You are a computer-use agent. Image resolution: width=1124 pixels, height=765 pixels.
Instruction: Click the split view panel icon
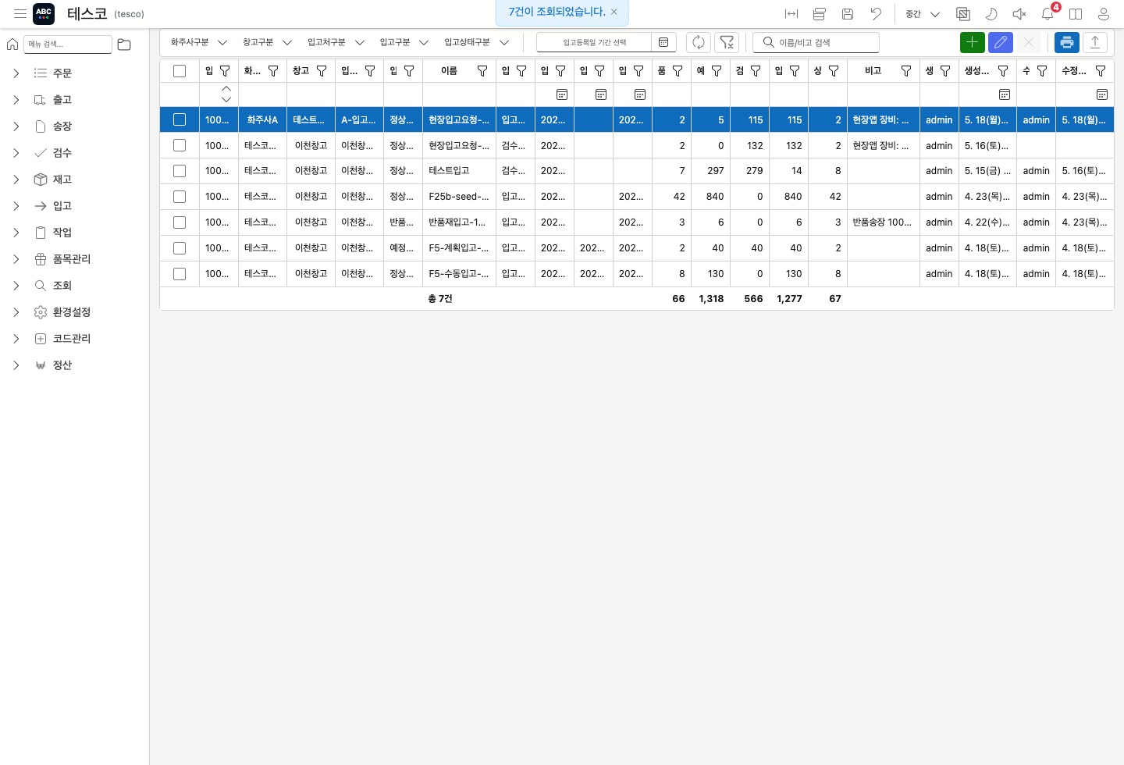1076,14
